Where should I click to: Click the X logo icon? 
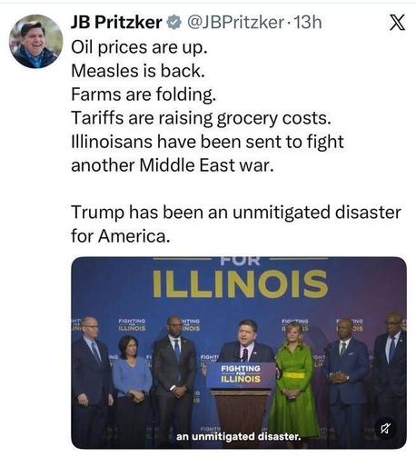(x=397, y=23)
